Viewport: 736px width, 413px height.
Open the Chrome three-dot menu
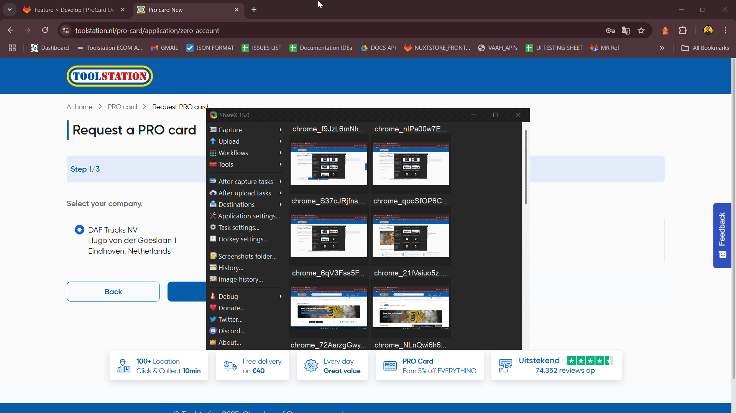tap(725, 30)
